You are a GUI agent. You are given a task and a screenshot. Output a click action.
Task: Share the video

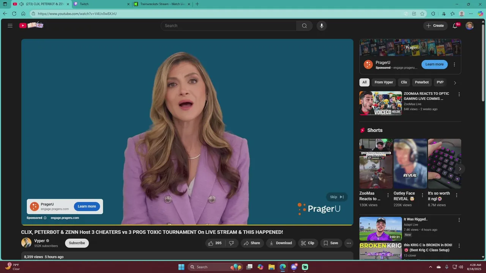pyautogui.click(x=252, y=243)
